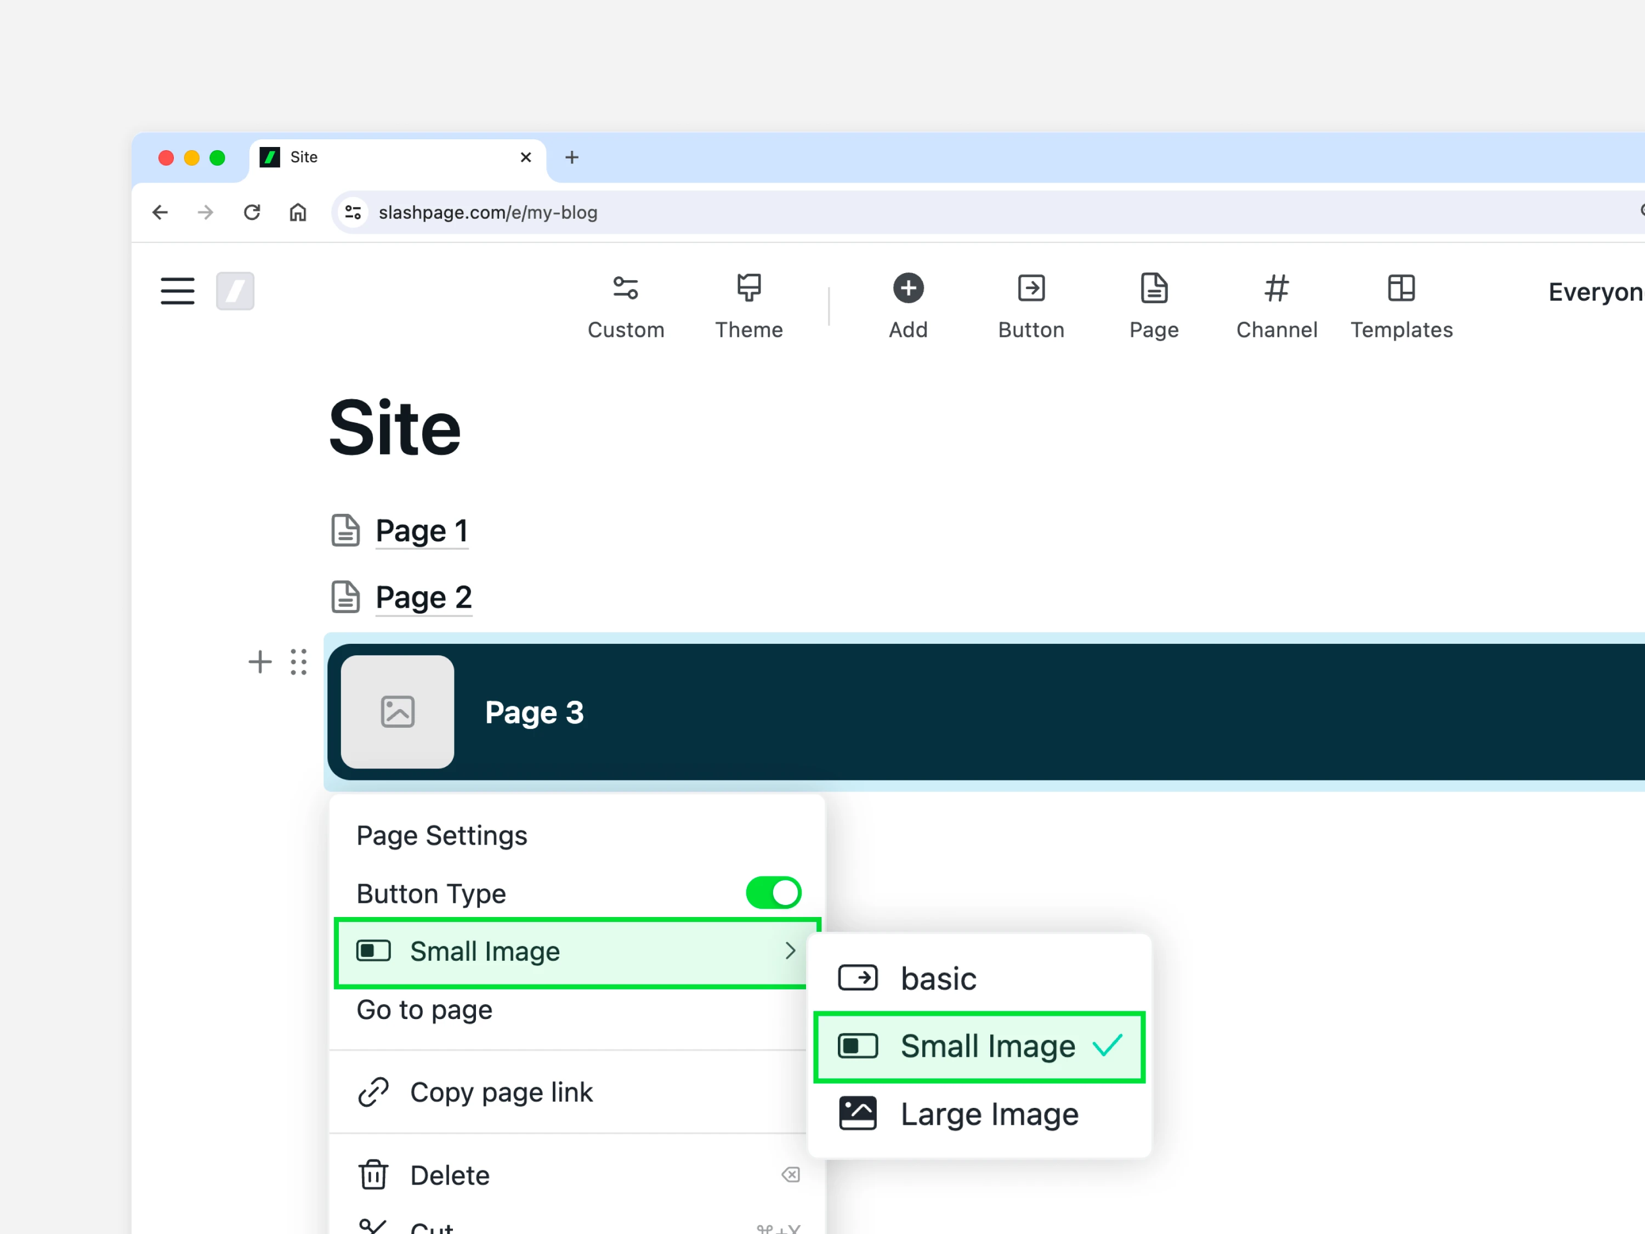Image resolution: width=1645 pixels, height=1234 pixels.
Task: Click the chevron on Small Image row
Action: coord(790,950)
